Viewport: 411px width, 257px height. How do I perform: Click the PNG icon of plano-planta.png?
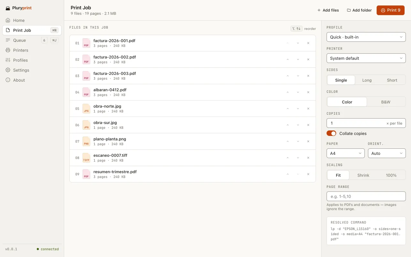tap(86, 141)
